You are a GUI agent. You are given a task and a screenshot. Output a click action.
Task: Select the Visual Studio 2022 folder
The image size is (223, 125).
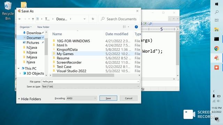71,71
